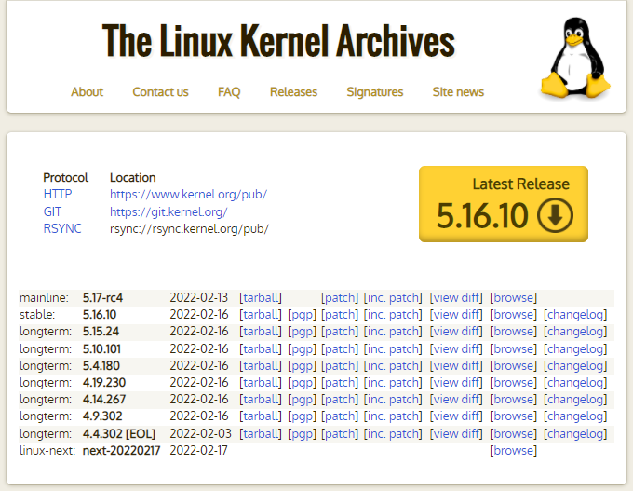Image resolution: width=633 pixels, height=491 pixels.
Task: Select date 2022-02-17 in linux-next row
Action: pyautogui.click(x=198, y=450)
